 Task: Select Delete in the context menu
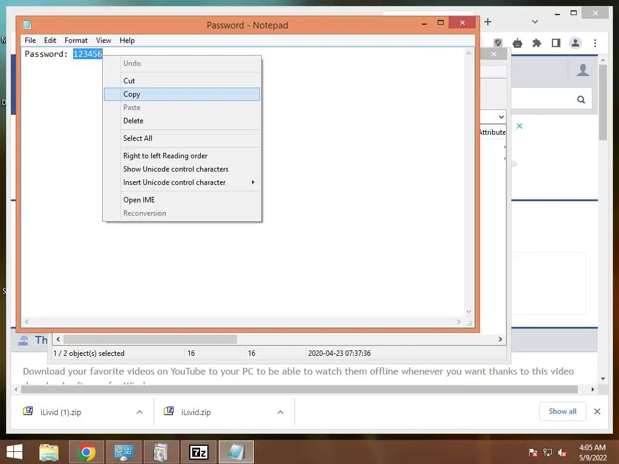pos(181,121)
